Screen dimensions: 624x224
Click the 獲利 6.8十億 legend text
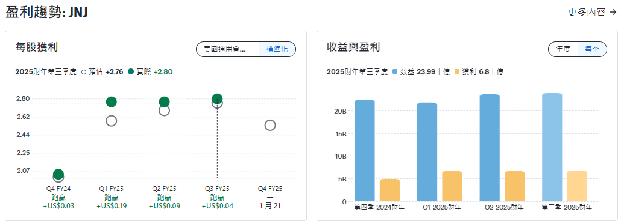pos(483,71)
